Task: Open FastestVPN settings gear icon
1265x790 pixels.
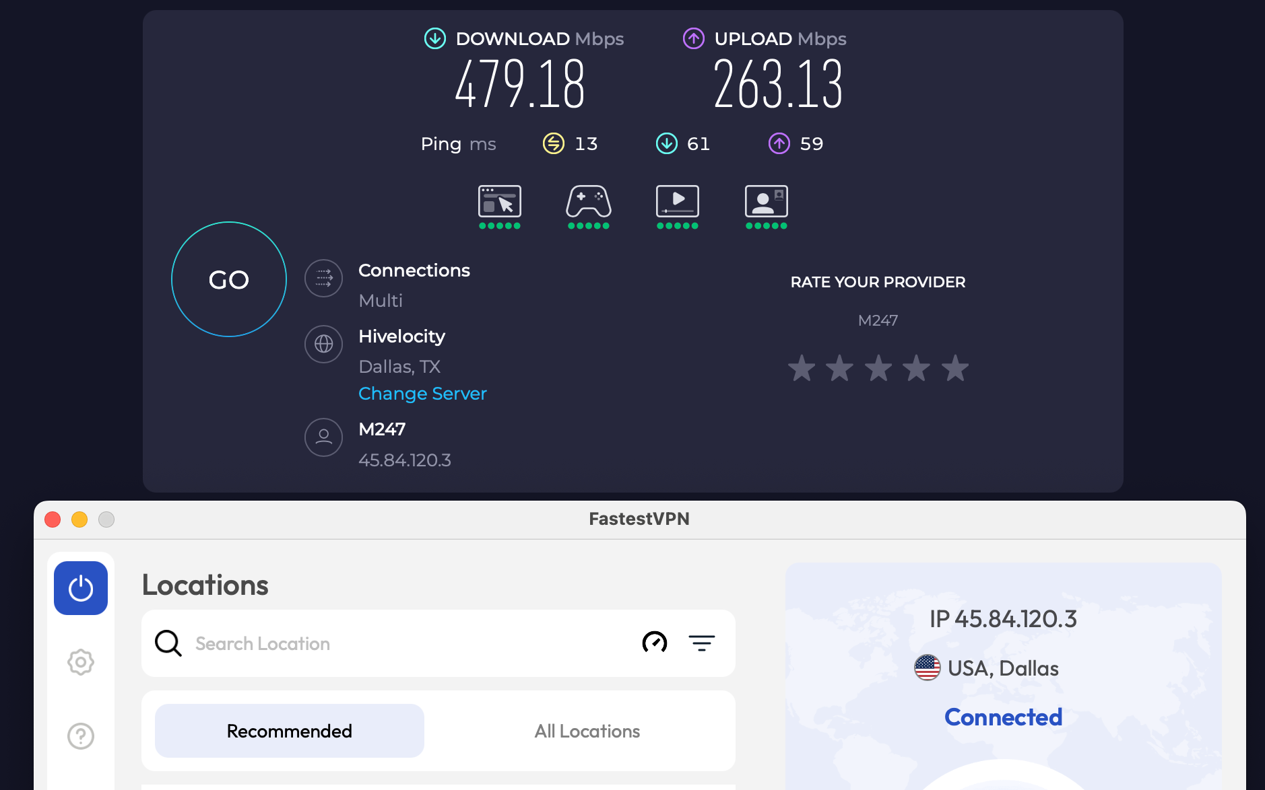Action: pos(81,662)
